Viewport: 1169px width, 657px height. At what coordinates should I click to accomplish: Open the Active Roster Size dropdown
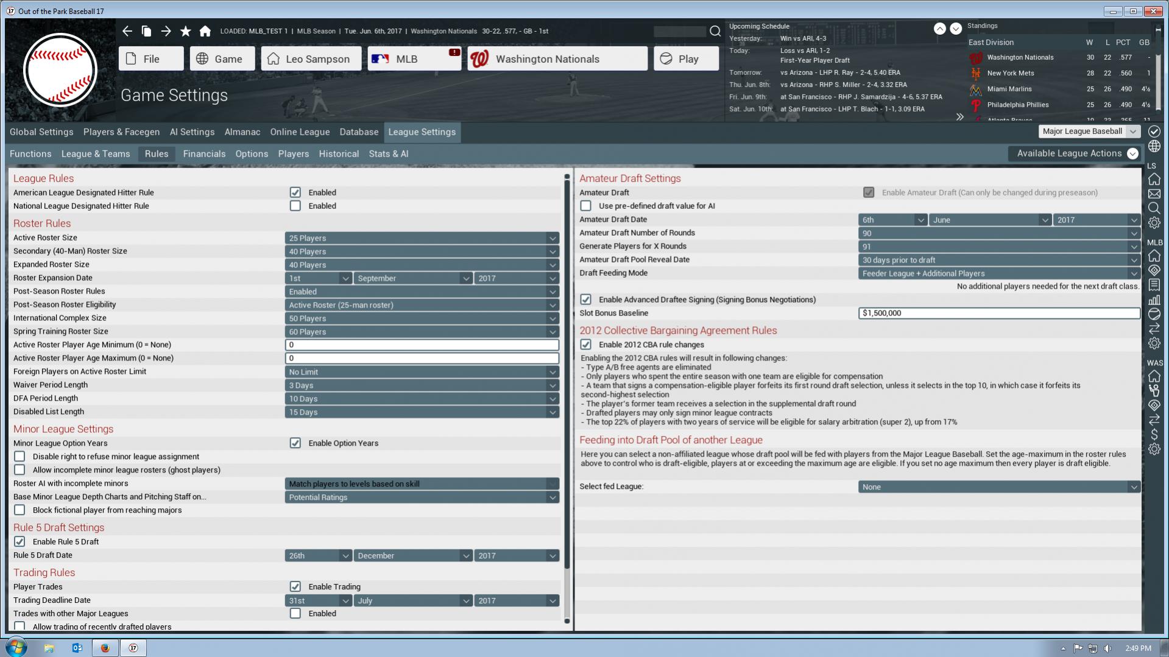click(422, 238)
